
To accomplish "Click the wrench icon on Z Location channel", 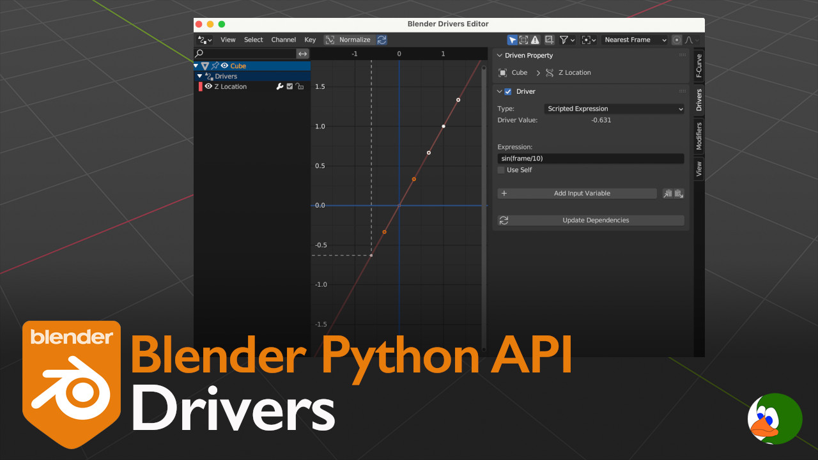I will pyautogui.click(x=279, y=86).
